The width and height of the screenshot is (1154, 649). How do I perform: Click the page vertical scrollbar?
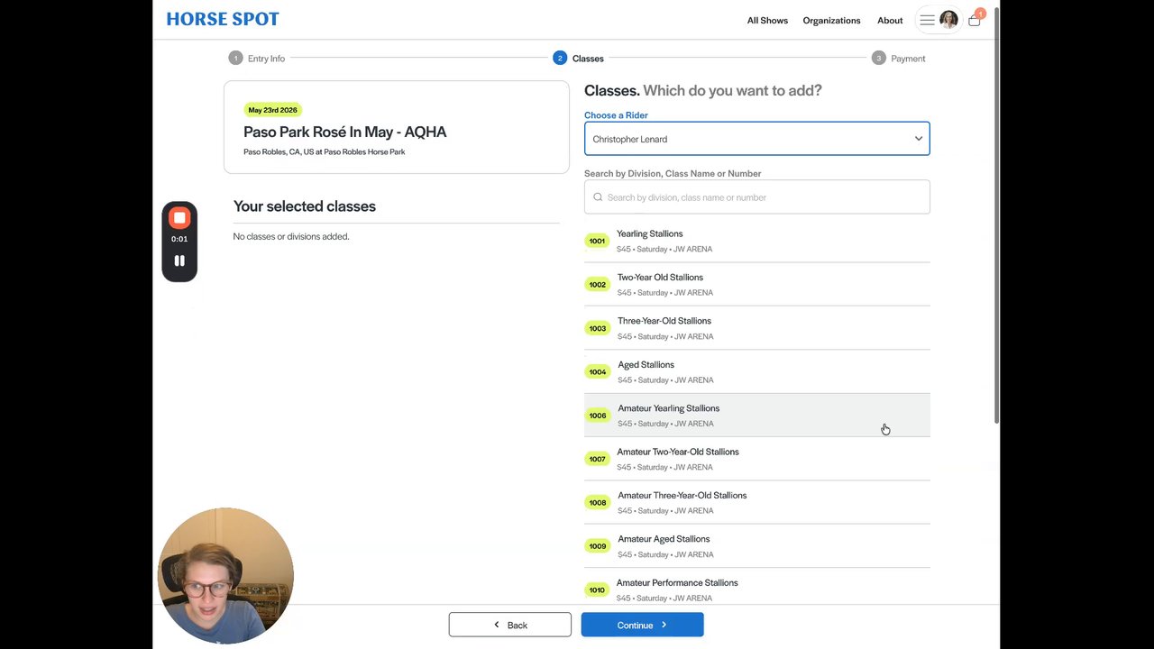click(996, 216)
